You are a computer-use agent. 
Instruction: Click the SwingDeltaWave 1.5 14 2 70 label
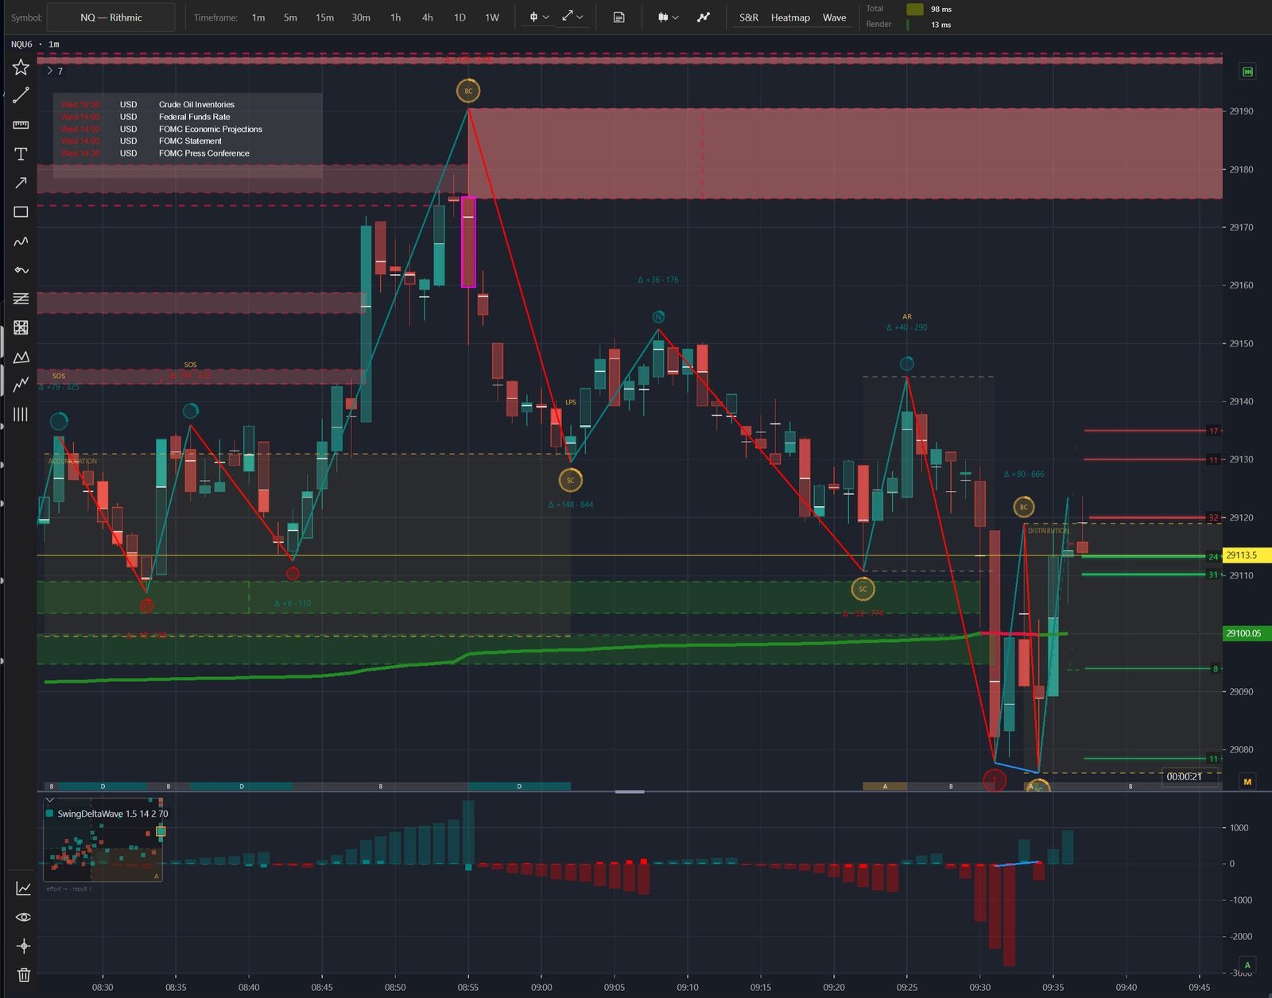(x=112, y=814)
